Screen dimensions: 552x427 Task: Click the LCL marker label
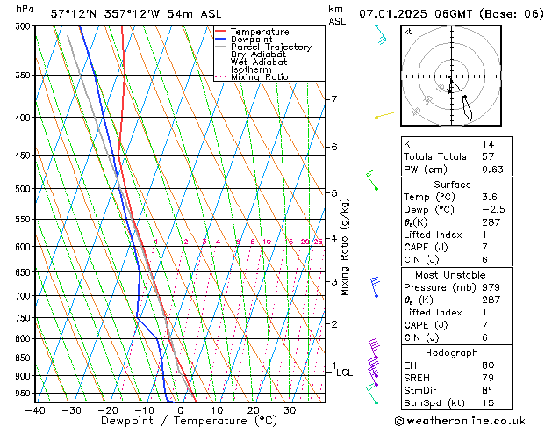coord(344,373)
